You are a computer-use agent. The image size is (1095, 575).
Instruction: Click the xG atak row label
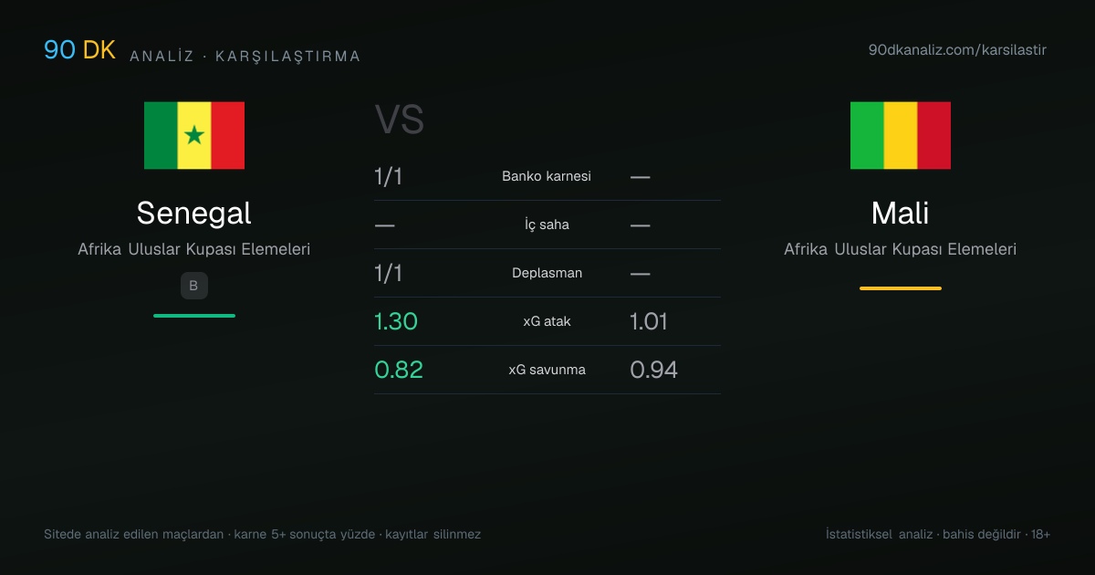tap(547, 321)
